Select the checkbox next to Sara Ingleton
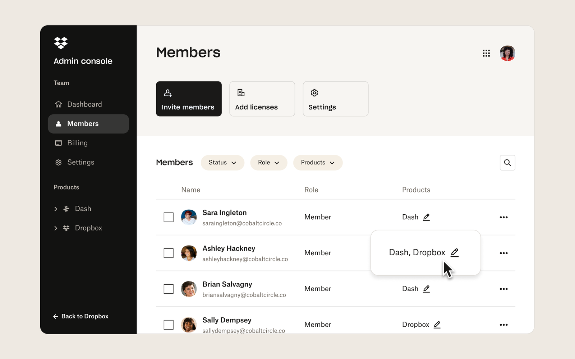The image size is (575, 359). click(169, 217)
